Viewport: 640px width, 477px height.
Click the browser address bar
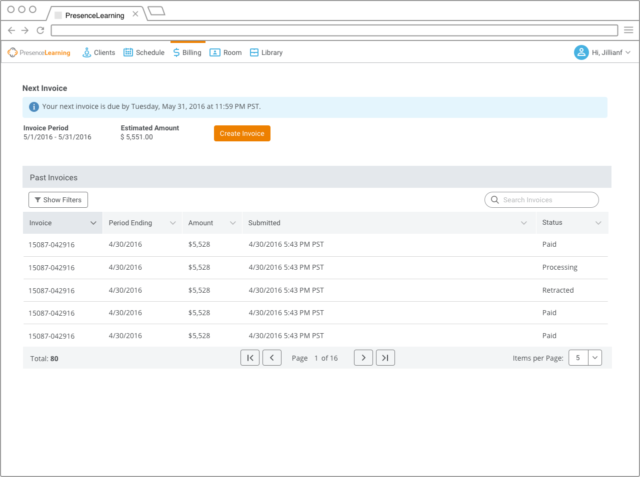[334, 30]
